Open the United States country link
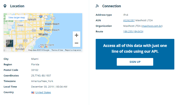 (x=43, y=92)
